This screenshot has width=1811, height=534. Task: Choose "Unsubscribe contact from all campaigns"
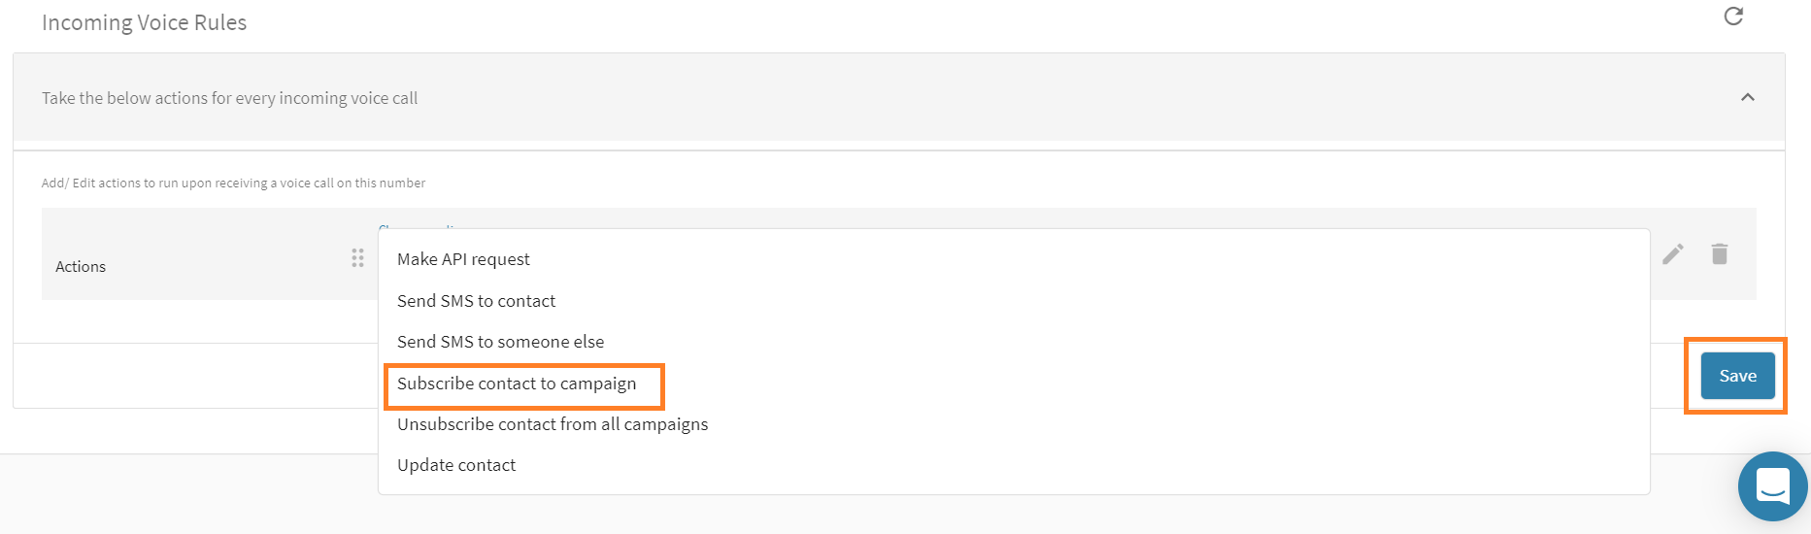point(553,424)
